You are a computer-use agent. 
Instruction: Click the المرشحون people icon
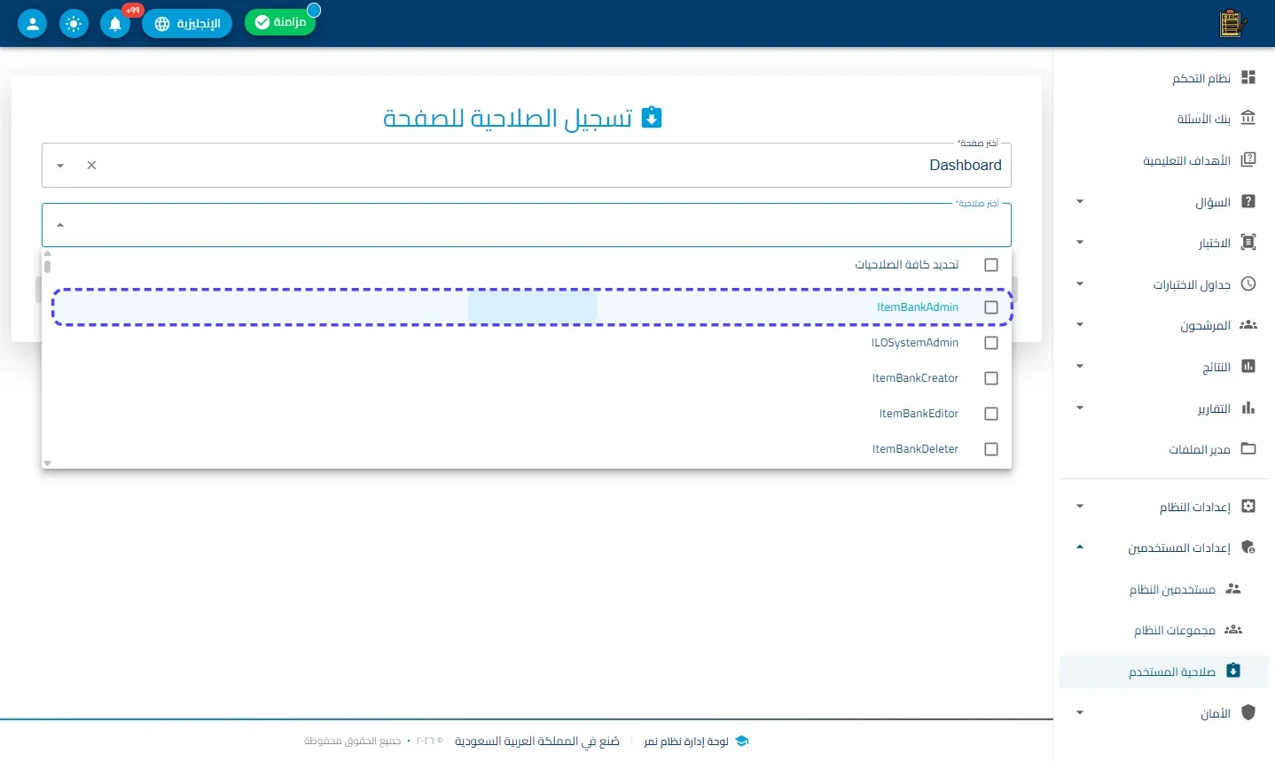pos(1248,325)
